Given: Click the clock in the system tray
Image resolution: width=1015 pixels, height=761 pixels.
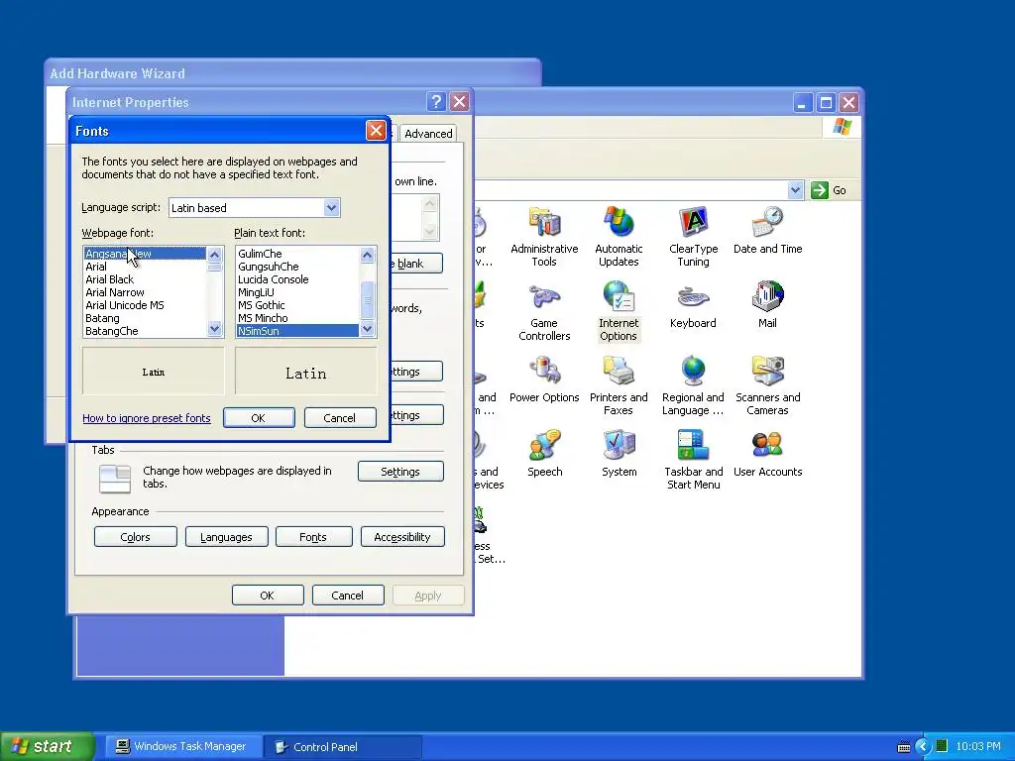Looking at the screenshot, I should [x=977, y=747].
